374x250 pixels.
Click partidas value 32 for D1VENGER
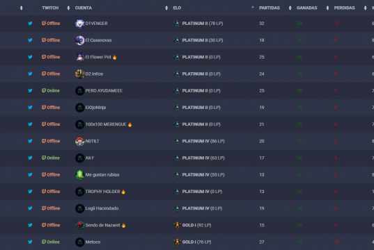click(x=262, y=24)
